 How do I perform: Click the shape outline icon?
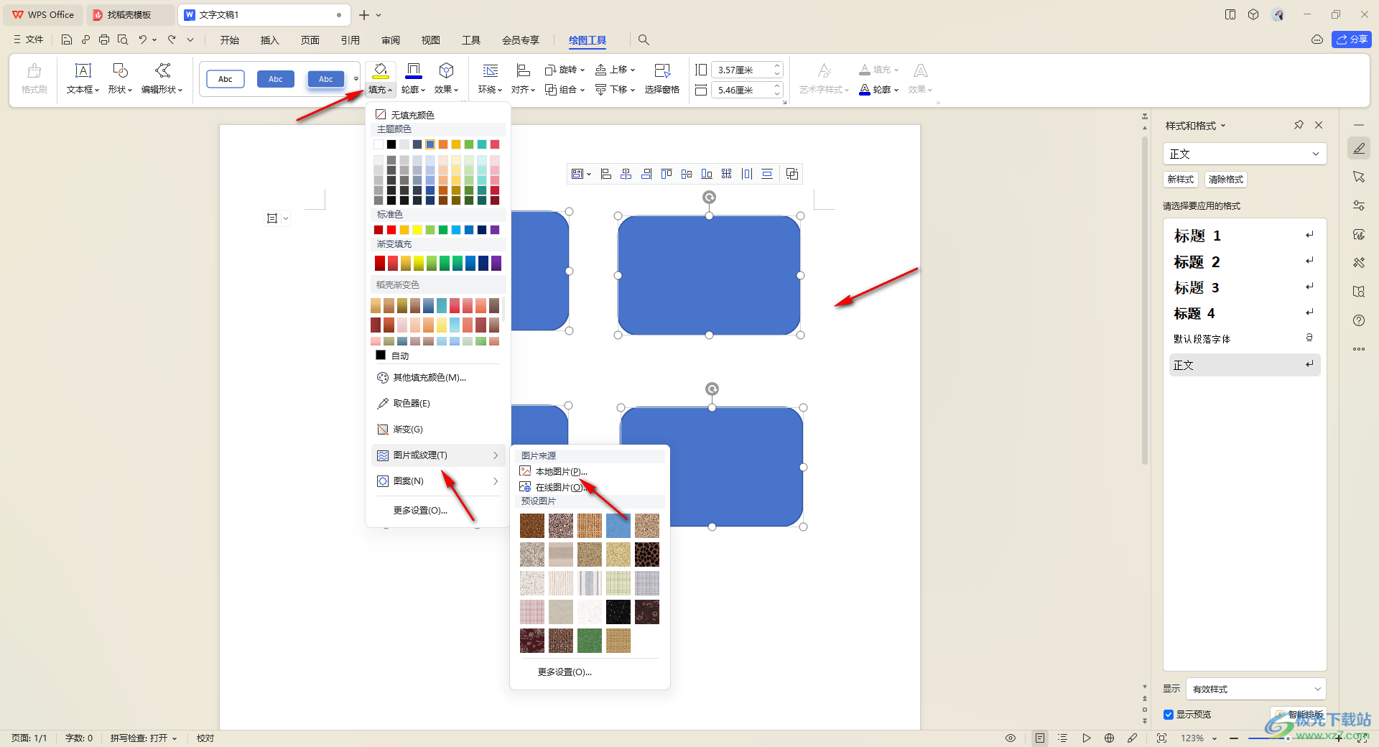(x=414, y=70)
